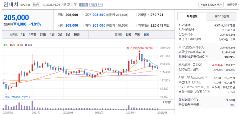Click the 거래대금 value 220,049 백만
The width and height of the screenshot is (240, 115).
(160, 25)
